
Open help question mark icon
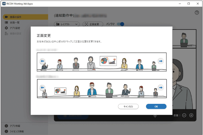pos(197,12)
